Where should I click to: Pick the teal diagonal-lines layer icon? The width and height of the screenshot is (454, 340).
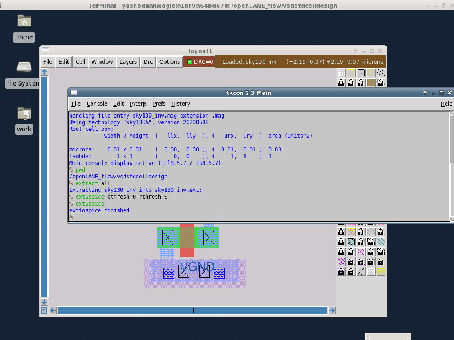click(381, 242)
